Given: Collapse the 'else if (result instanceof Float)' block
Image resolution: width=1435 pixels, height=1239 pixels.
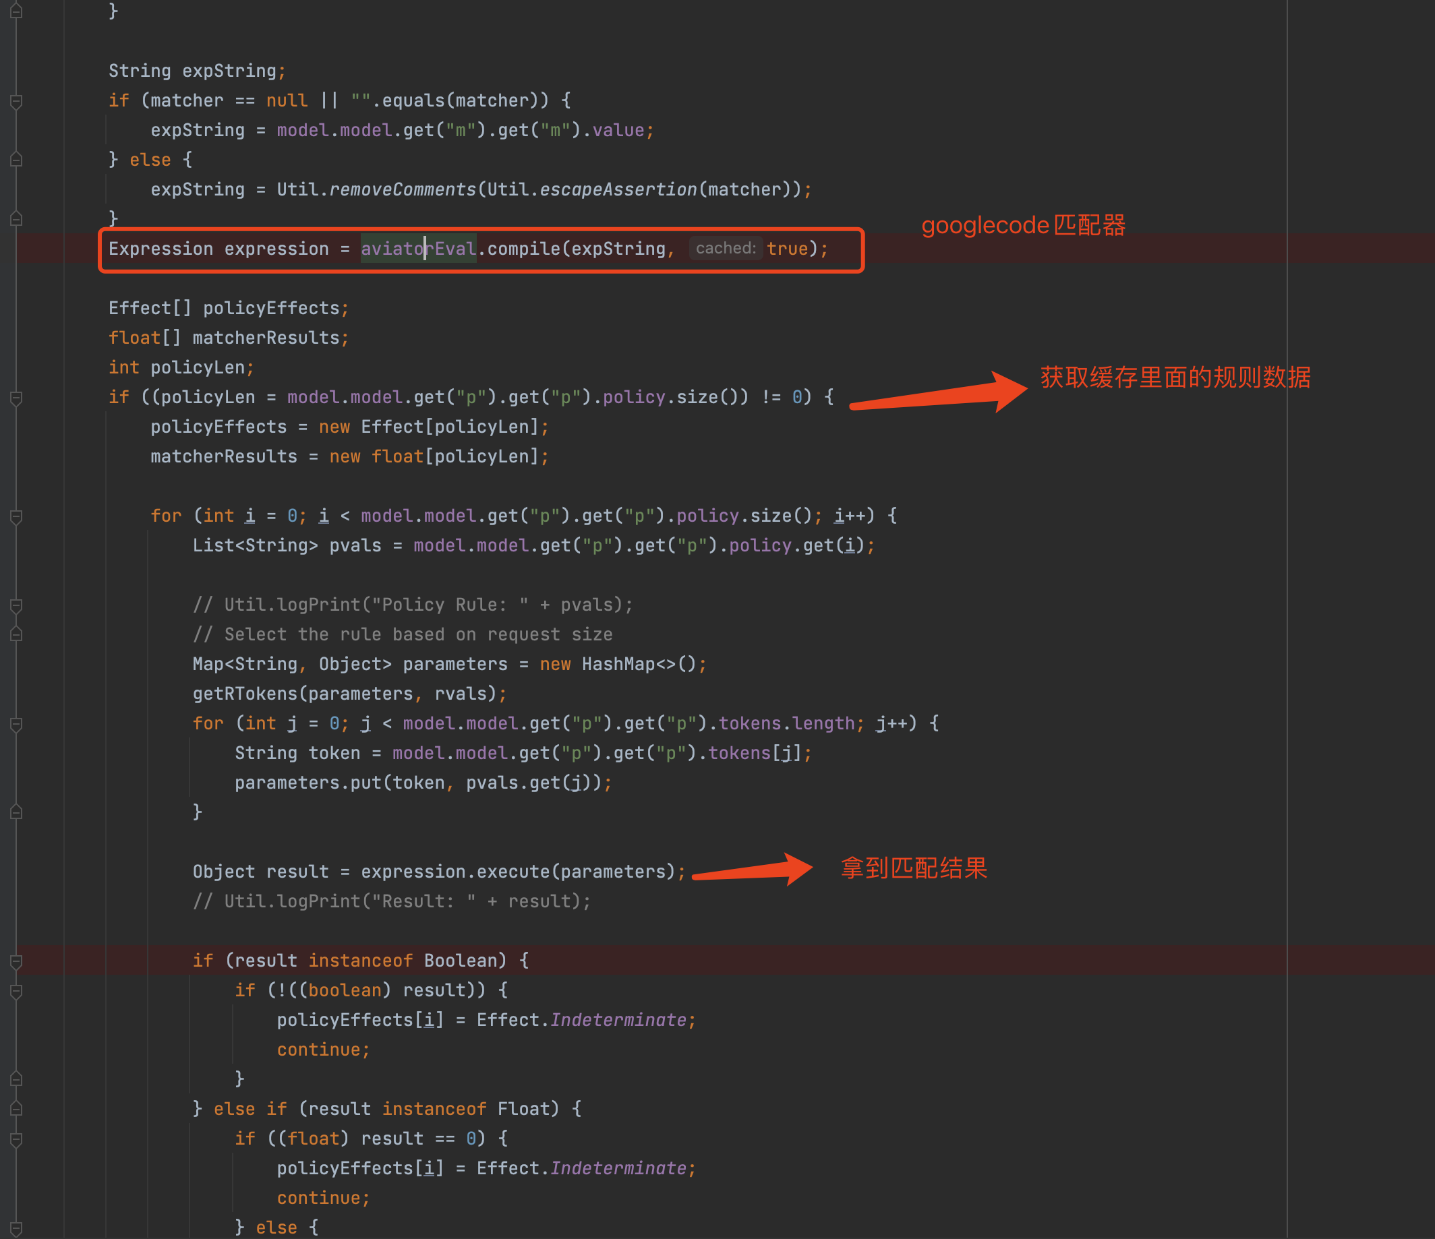Looking at the screenshot, I should [x=17, y=1109].
